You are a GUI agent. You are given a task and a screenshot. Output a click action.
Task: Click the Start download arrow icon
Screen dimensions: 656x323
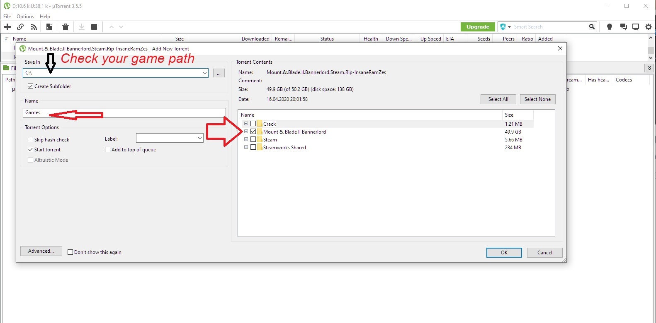coord(82,27)
